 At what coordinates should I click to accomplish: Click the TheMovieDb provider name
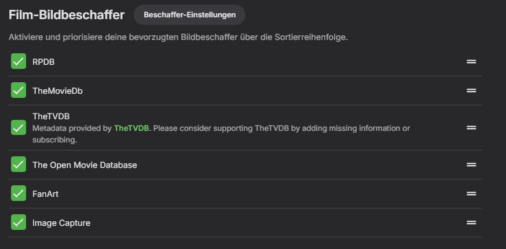tap(58, 90)
